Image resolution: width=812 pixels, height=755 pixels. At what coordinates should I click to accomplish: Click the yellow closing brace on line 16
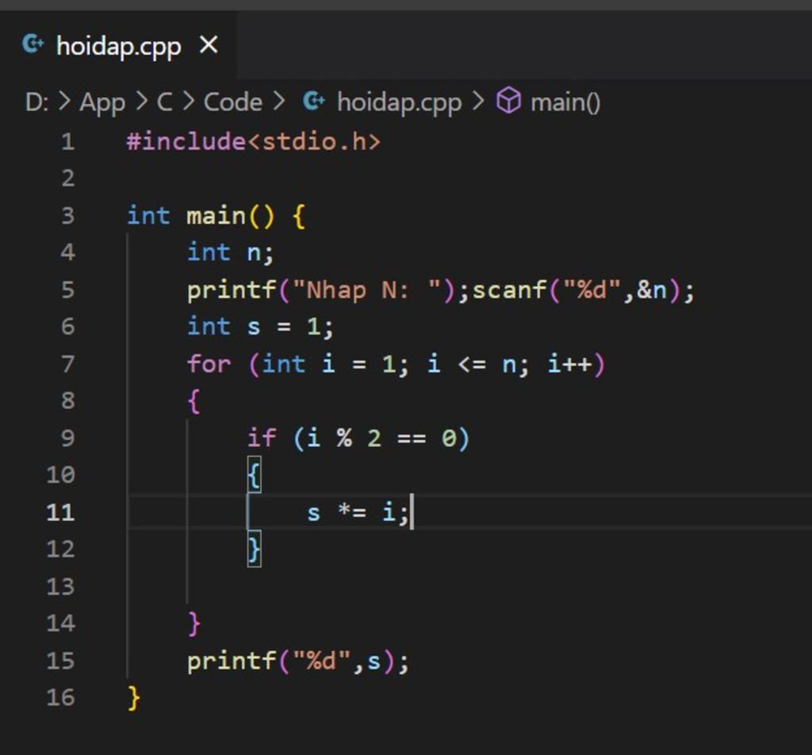point(133,698)
